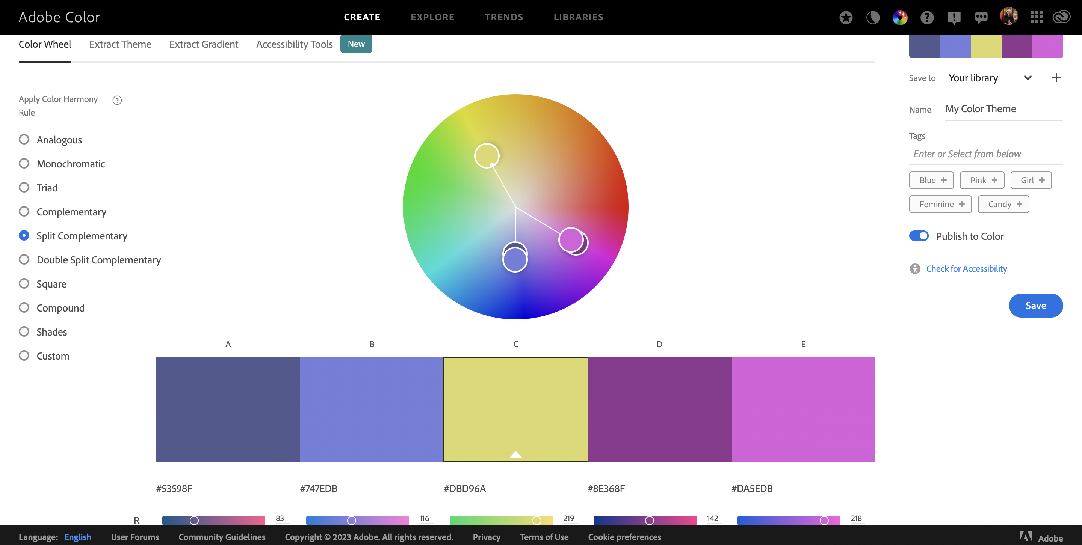Click the theme Name input field
Image resolution: width=1082 pixels, height=545 pixels.
[x=1004, y=109]
